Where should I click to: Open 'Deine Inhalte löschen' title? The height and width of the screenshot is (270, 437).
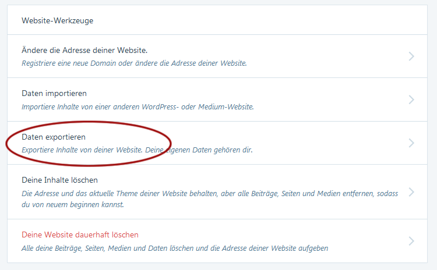coord(59,180)
